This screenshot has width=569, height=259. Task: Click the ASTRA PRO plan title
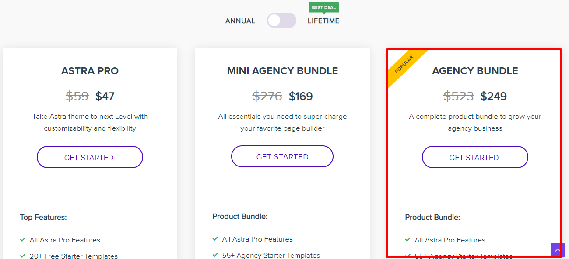[x=90, y=71]
